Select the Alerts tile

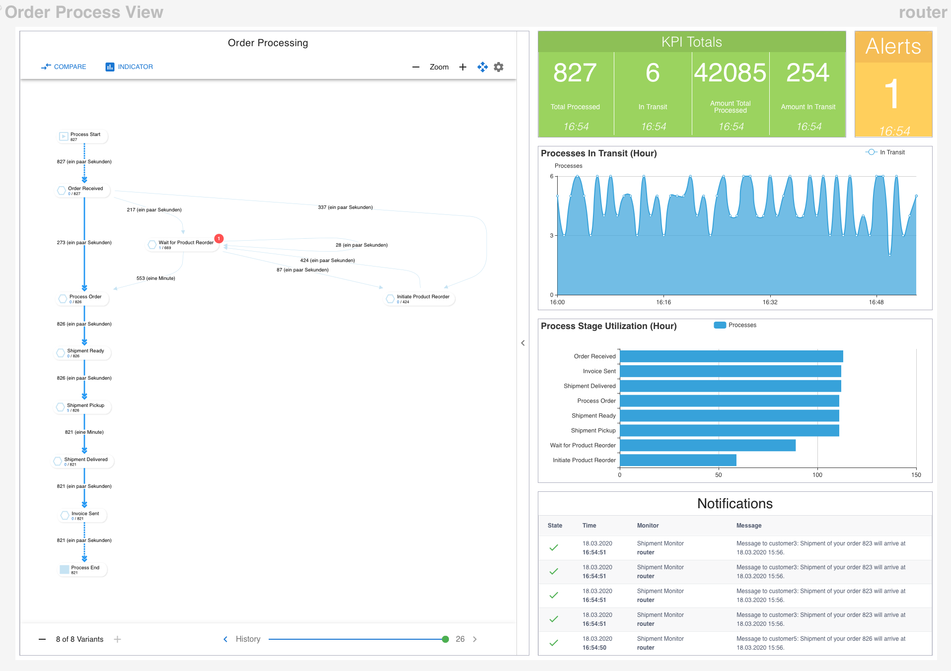point(893,84)
